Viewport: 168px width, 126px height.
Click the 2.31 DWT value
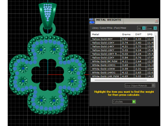tap(138, 69)
